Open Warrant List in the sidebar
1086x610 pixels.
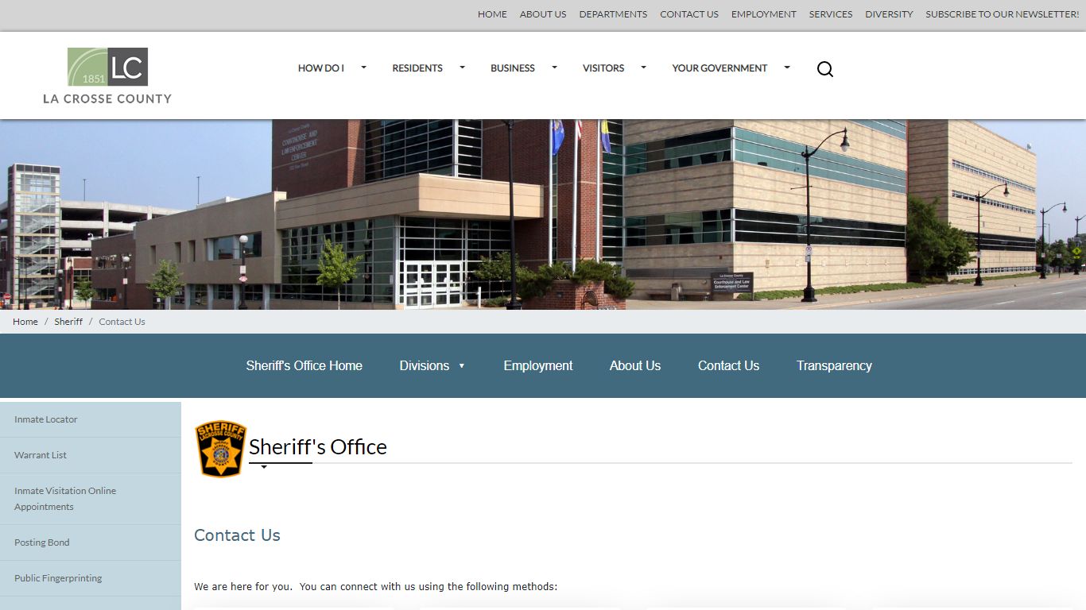(91, 455)
